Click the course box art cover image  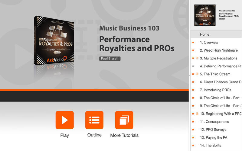tap(54, 40)
